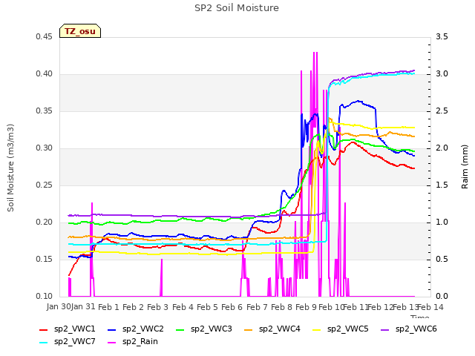
Task: Click the Feb 8 x-axis tick label
Action: pyautogui.click(x=281, y=307)
